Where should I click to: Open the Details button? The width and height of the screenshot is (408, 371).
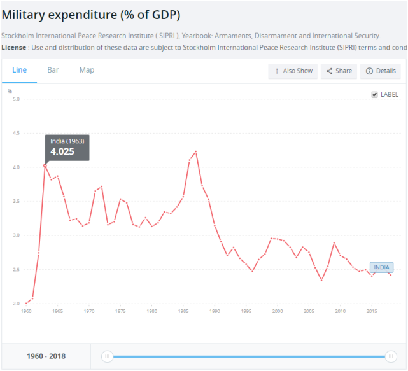click(381, 71)
